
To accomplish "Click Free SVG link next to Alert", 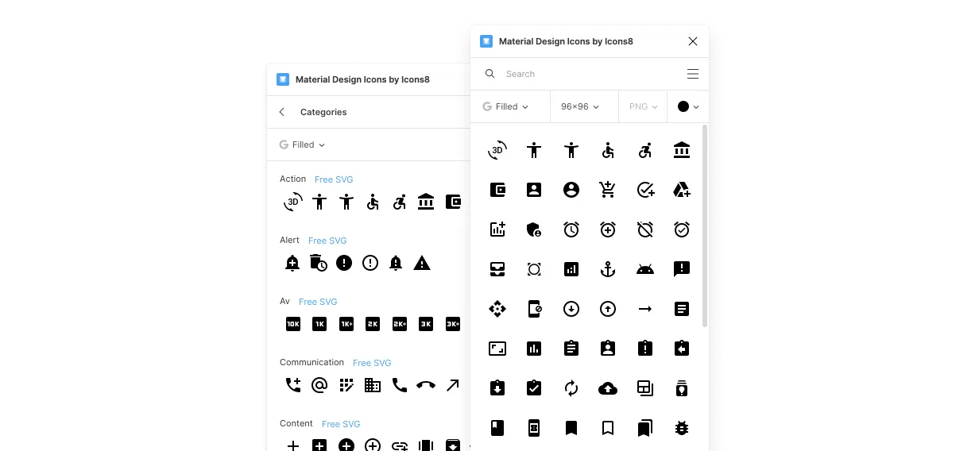I will 327,241.
